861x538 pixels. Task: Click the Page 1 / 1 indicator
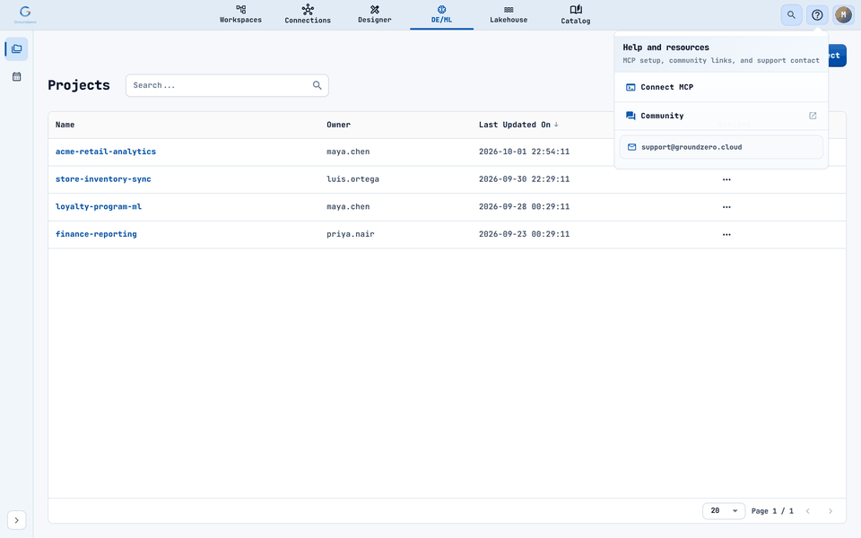[772, 511]
